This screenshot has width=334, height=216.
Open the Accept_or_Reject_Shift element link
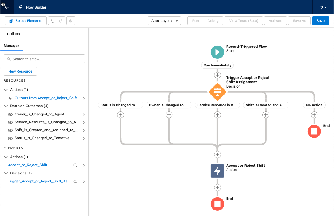click(x=28, y=165)
